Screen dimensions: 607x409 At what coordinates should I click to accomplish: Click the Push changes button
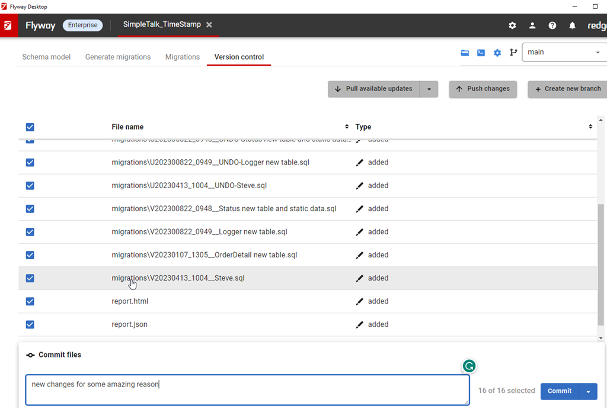[x=483, y=89]
